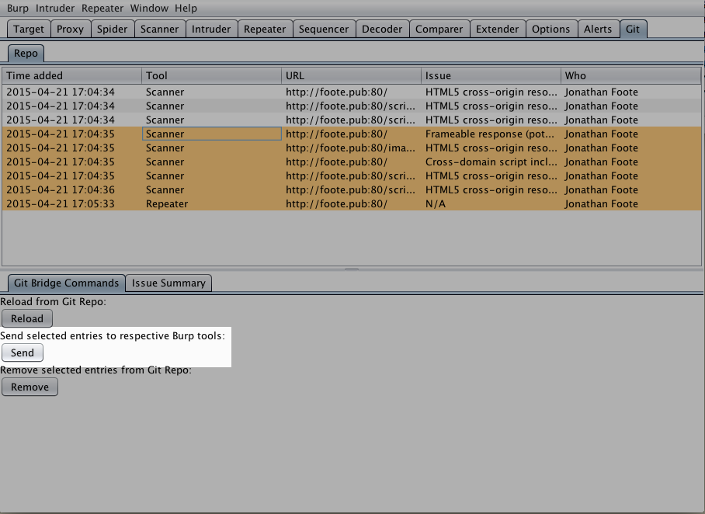Switch to the Extender tab
Image resolution: width=705 pixels, height=514 pixels.
497,29
